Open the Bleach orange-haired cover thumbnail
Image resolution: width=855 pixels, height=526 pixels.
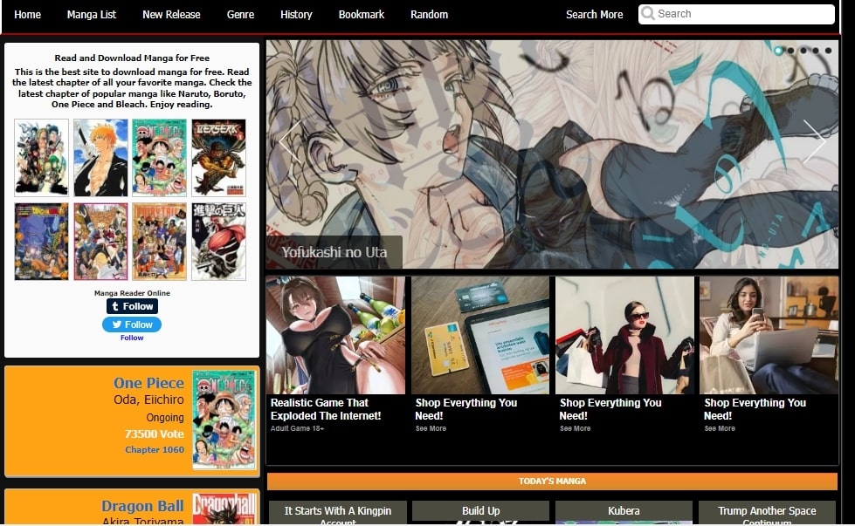click(100, 158)
